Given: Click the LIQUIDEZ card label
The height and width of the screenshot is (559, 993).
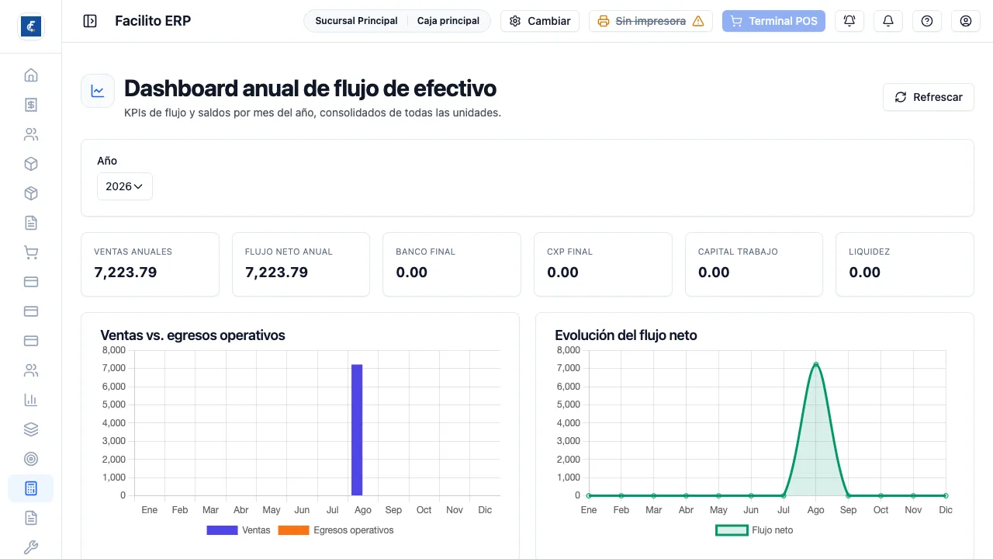Looking at the screenshot, I should point(870,252).
